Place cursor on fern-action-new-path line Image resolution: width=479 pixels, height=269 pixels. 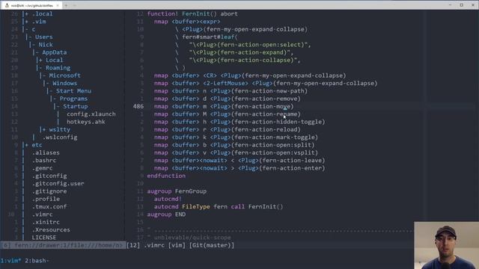point(231,91)
